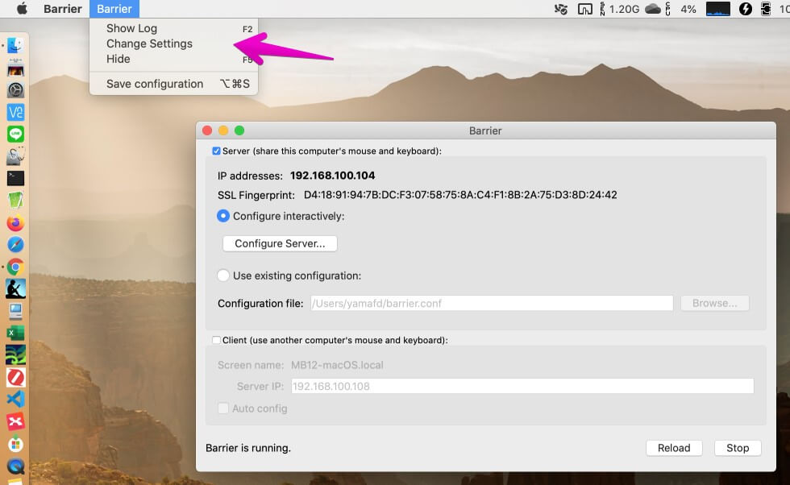Click the Barrier status icon in menu bar
This screenshot has height=485, width=790.
point(561,9)
